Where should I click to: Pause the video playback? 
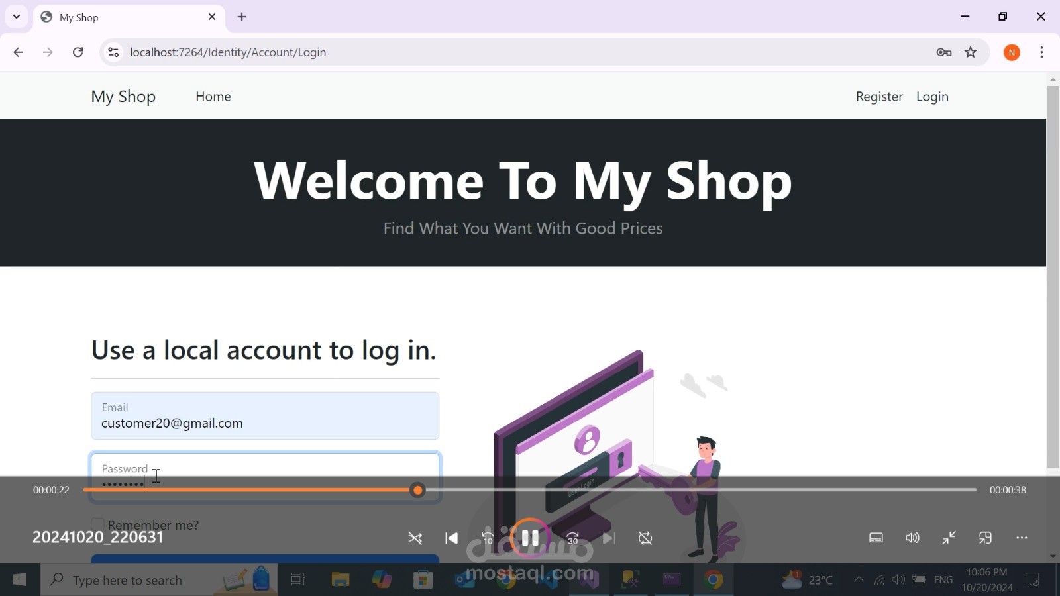click(x=530, y=538)
